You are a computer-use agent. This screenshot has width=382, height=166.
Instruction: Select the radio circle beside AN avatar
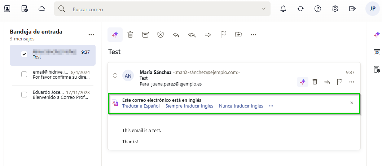(115, 75)
